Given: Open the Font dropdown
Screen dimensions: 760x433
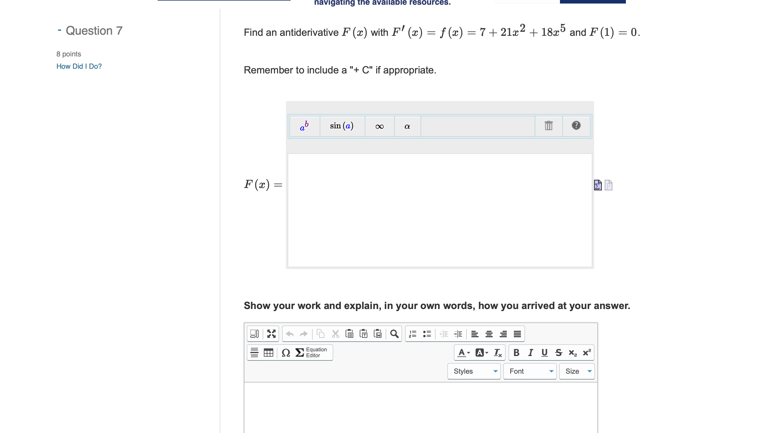Looking at the screenshot, I should [x=530, y=371].
